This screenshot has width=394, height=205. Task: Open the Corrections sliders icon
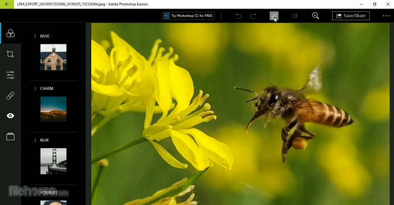pos(10,75)
